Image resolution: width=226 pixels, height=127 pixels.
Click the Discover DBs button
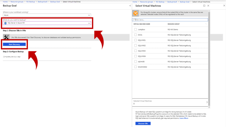(143, 123)
